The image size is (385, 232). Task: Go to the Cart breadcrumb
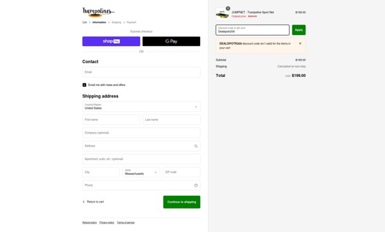point(84,22)
